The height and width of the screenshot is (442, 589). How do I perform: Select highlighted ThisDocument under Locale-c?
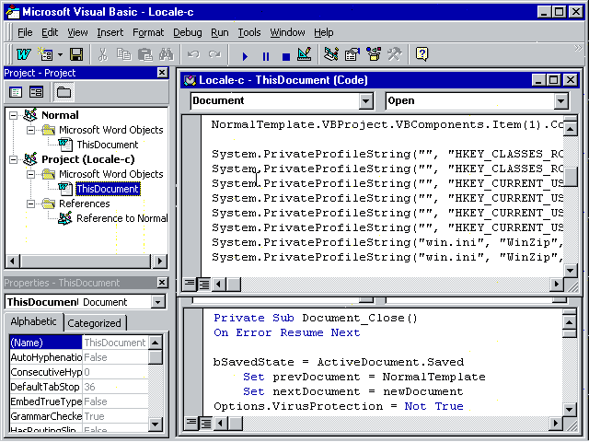[108, 189]
